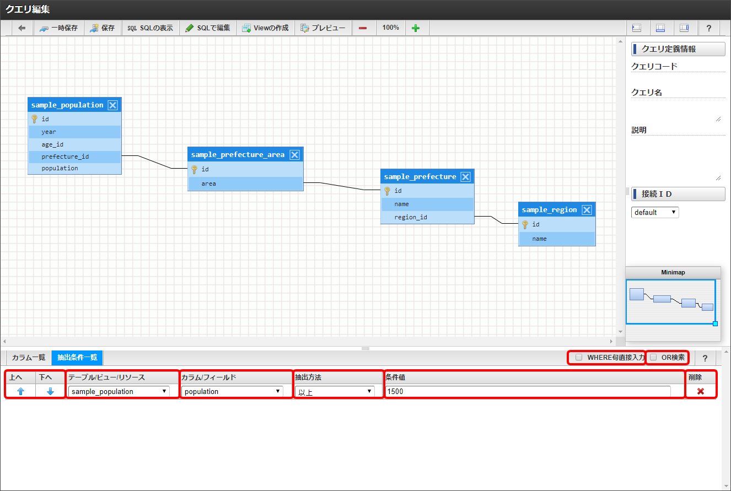
Task: Select the default connection ID dropdown
Action: click(655, 212)
